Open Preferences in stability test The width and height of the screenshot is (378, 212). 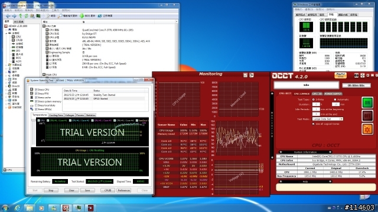coord(124,190)
